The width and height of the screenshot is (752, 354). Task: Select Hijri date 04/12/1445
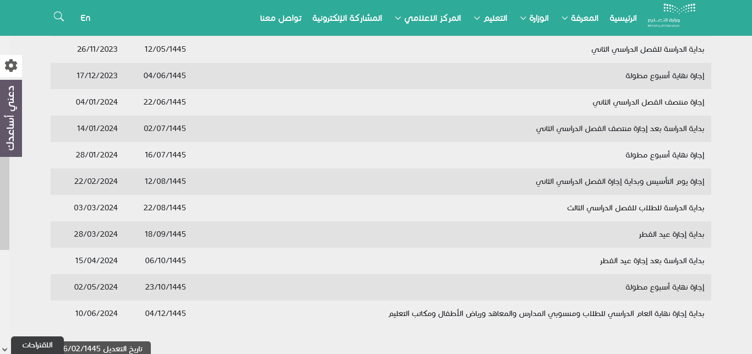(x=165, y=313)
